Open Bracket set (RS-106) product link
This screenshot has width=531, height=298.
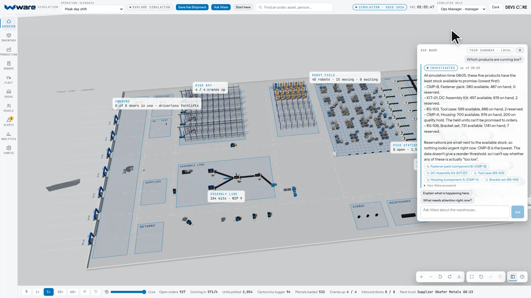(x=502, y=180)
